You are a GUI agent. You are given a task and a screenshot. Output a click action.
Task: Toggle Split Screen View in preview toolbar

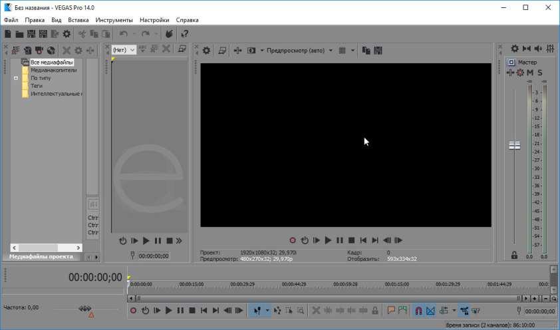pos(251,51)
